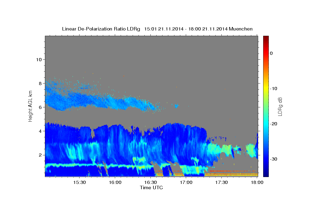The height and width of the screenshot is (212, 319).
Task: Click the '16:30' time axis label
Action: coord(150,182)
